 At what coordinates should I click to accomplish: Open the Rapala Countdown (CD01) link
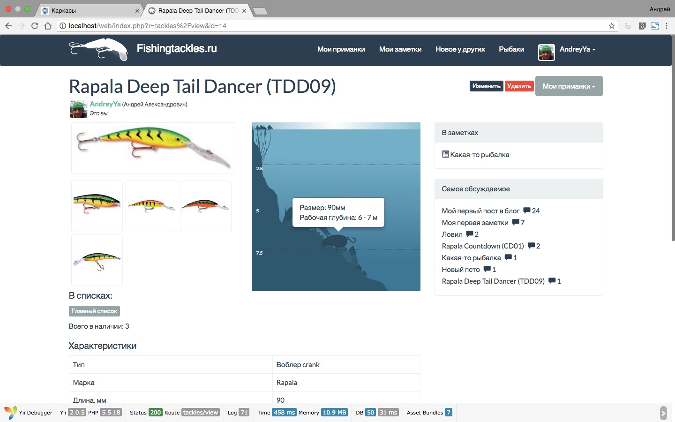tap(483, 246)
